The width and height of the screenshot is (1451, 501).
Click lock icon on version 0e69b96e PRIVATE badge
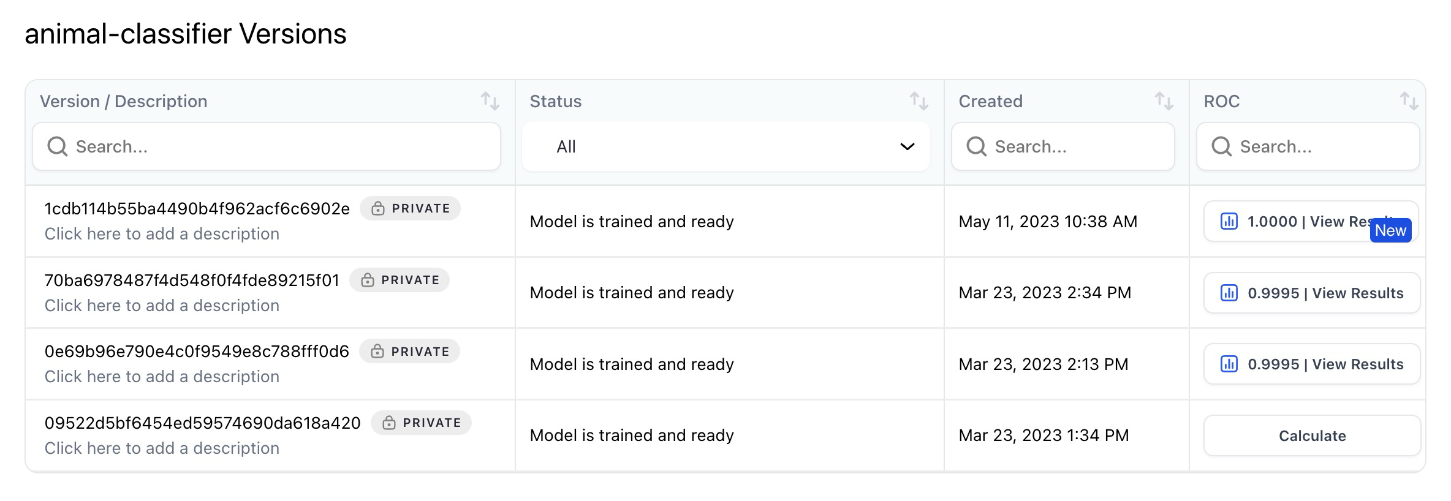coord(377,352)
